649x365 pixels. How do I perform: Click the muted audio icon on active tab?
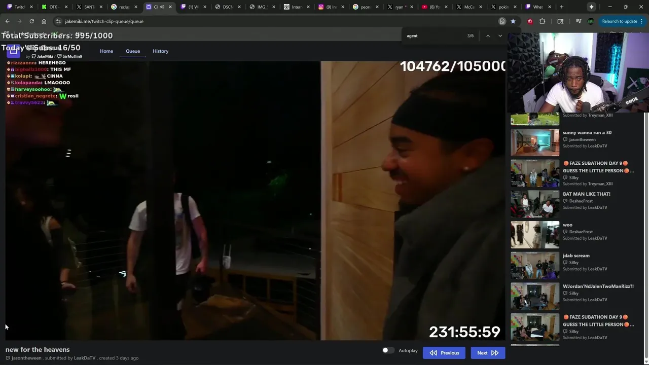[x=162, y=7]
